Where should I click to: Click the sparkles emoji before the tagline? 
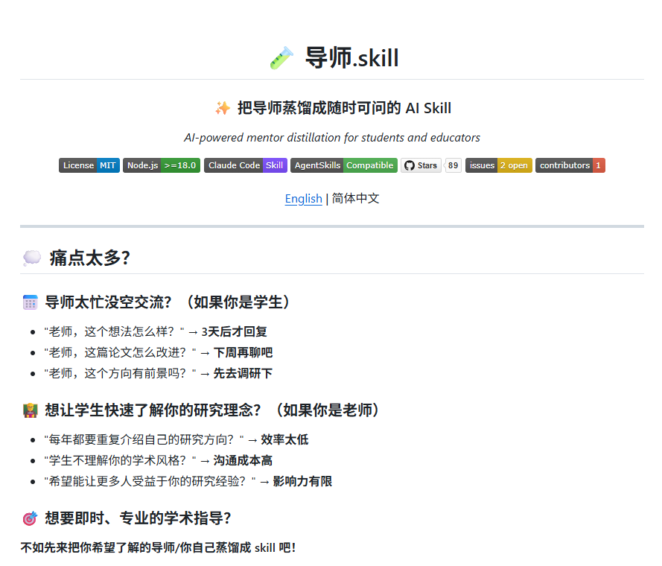(222, 108)
